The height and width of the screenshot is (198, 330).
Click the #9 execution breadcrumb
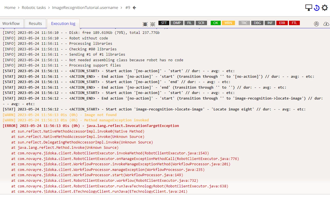click(128, 8)
